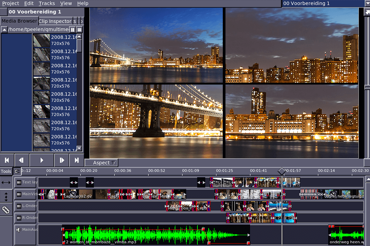The image size is (370, 246).
Task: Select the razor blade cut tool
Action: click(x=6, y=210)
